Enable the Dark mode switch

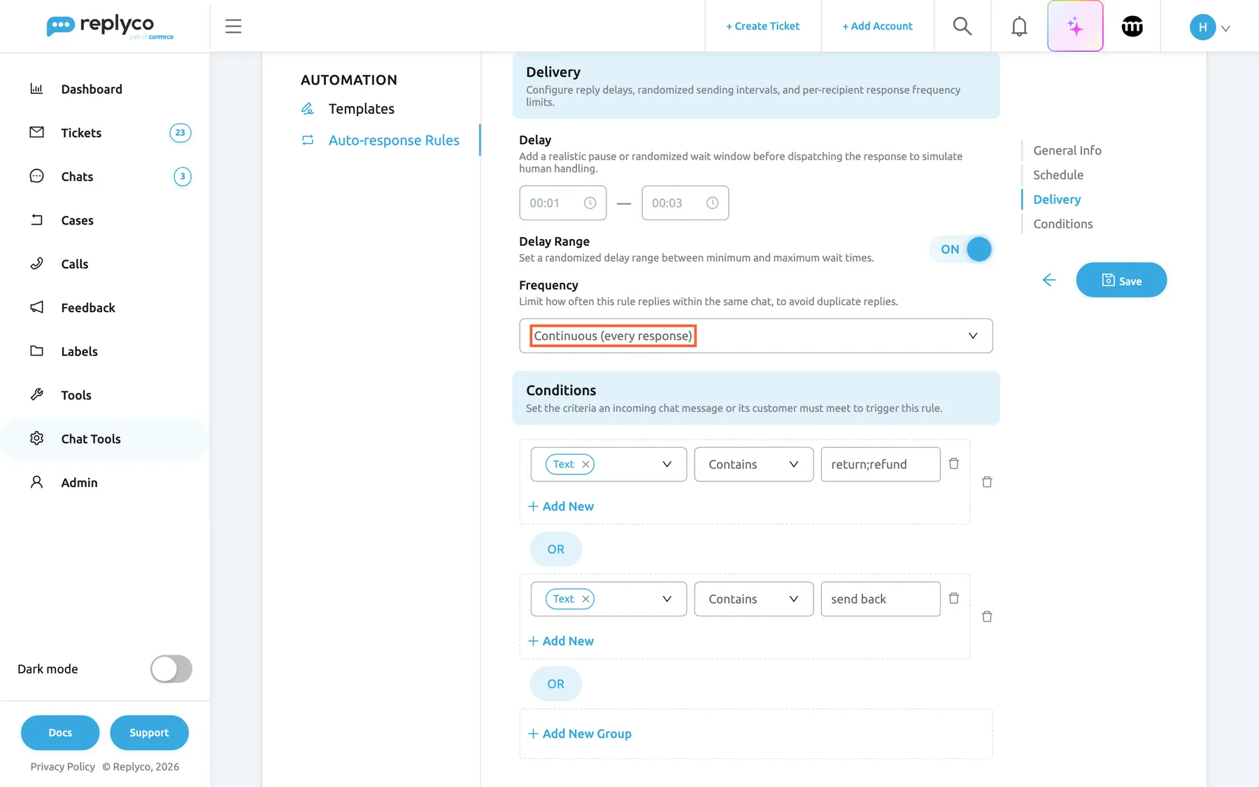point(171,669)
